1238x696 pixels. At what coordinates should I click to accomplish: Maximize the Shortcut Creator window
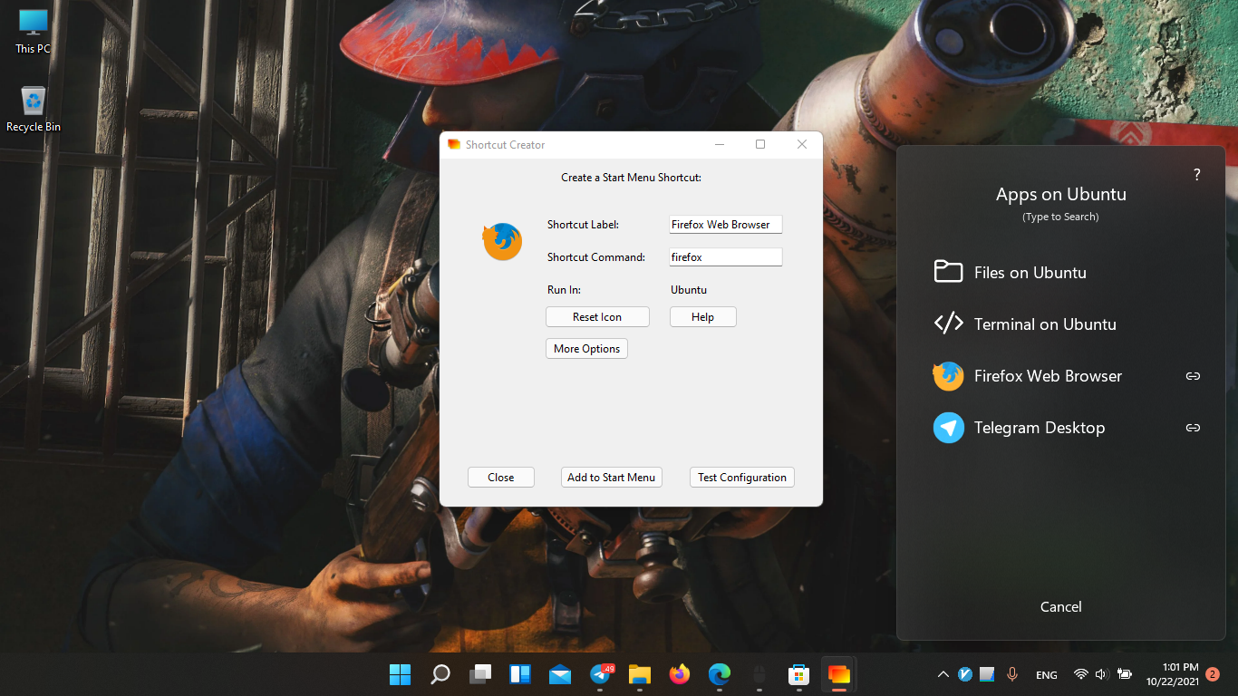(x=760, y=145)
